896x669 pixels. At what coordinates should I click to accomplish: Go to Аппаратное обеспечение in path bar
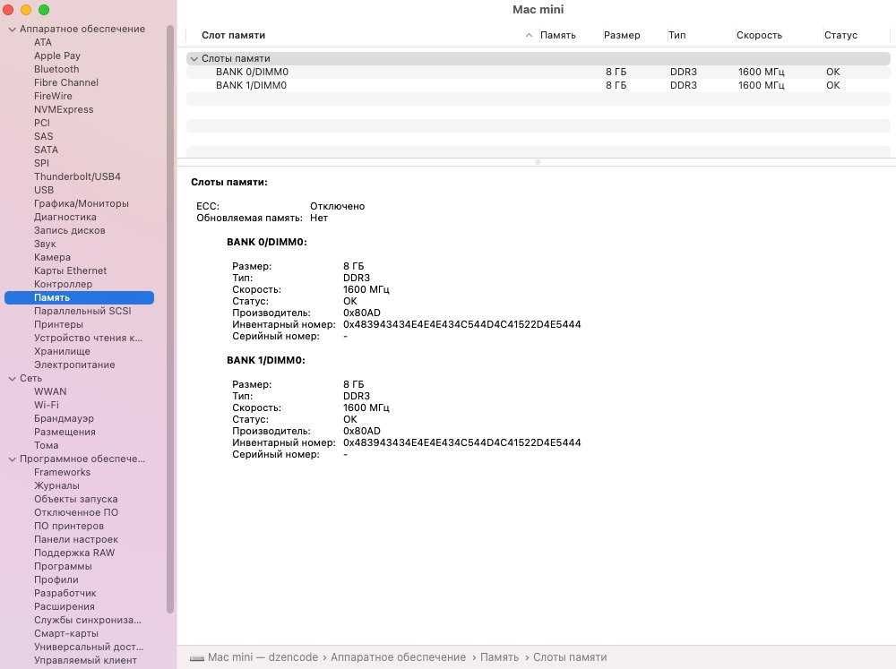(x=399, y=657)
